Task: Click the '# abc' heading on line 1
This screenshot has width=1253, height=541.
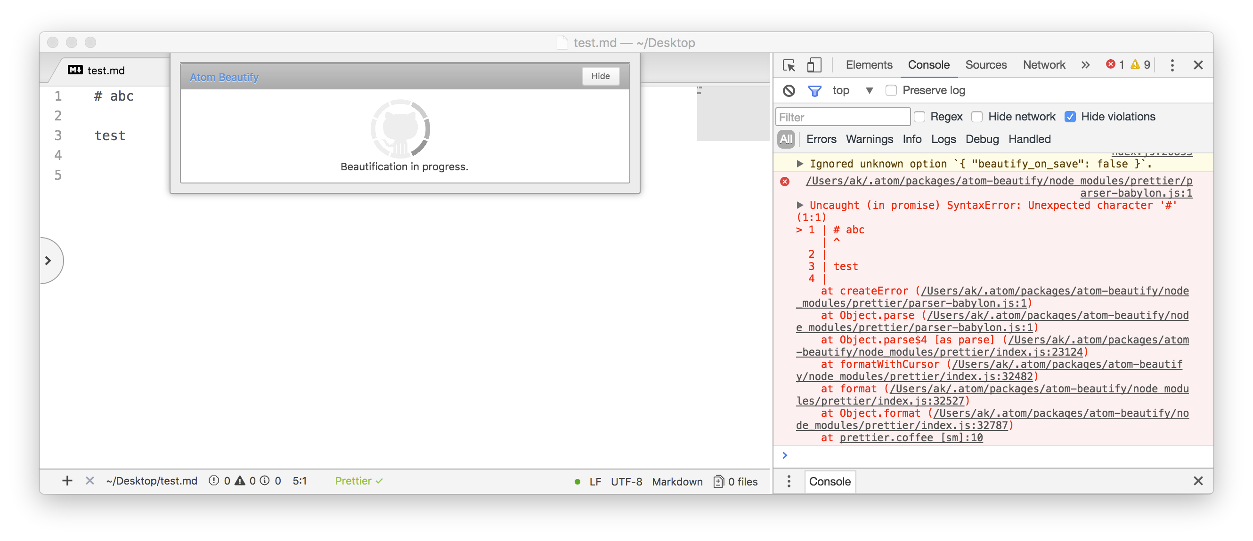Action: tap(114, 96)
